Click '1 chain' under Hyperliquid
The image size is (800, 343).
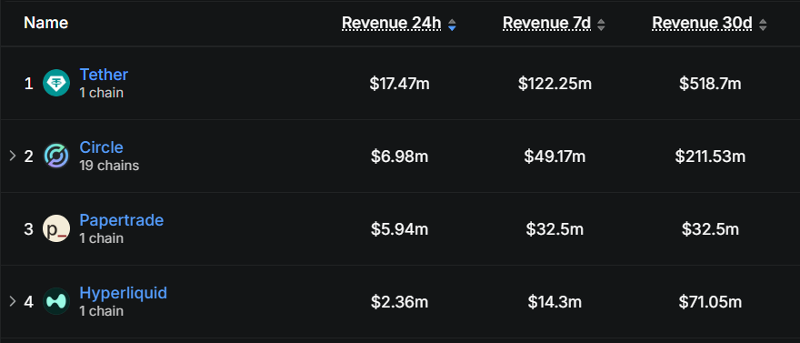[102, 311]
